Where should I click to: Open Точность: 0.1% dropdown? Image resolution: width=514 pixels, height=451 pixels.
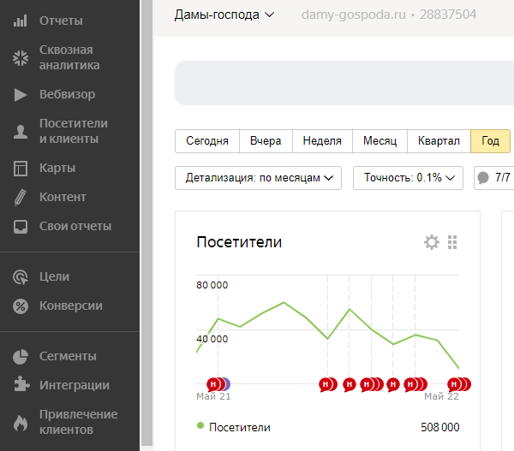[x=408, y=178]
